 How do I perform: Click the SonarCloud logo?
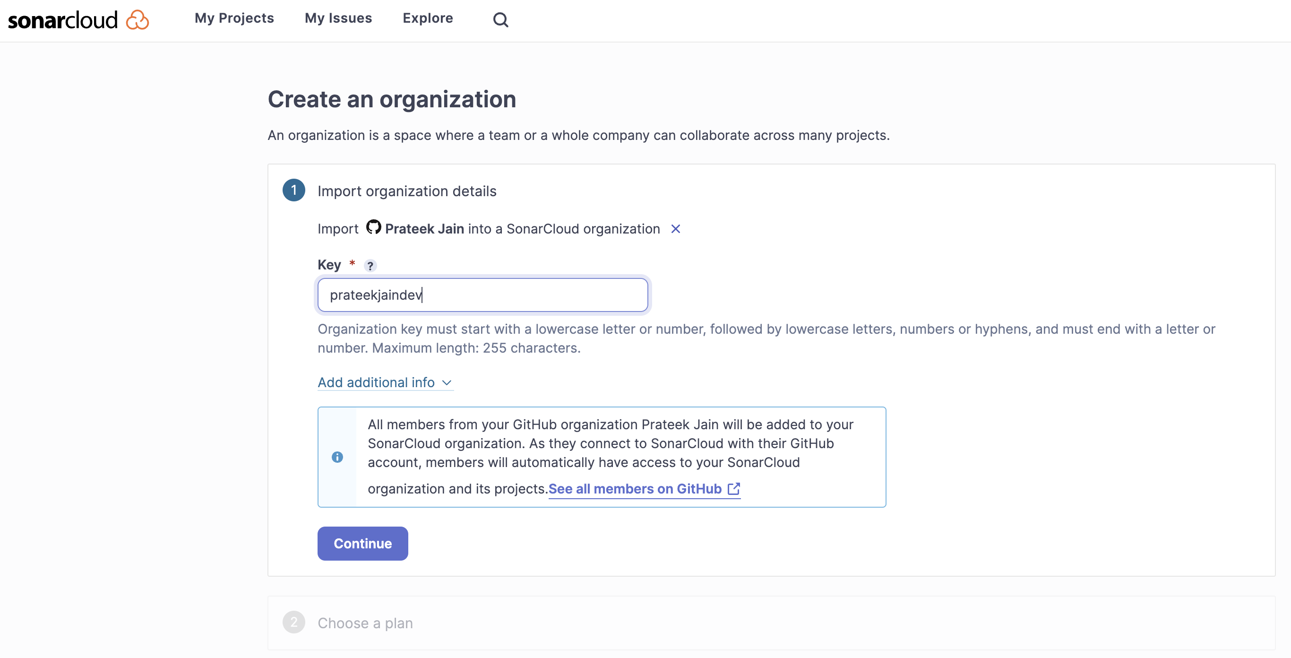[78, 20]
